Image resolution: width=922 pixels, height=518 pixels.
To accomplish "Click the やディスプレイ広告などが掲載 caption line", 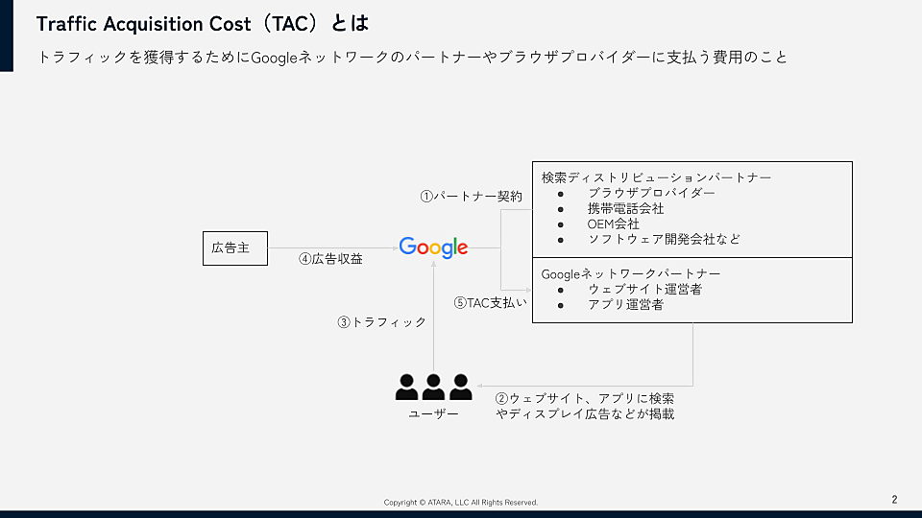I will coord(585,414).
